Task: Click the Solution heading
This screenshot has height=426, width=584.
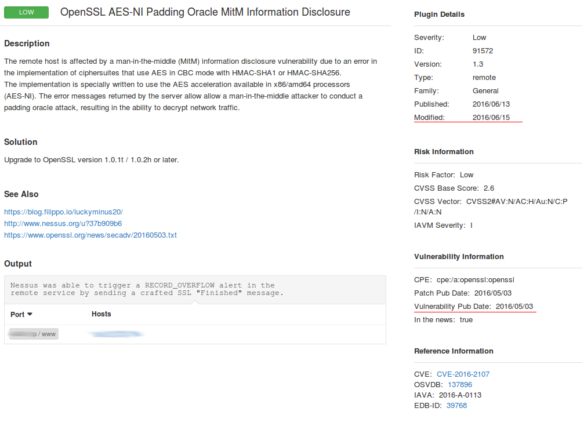Action: click(x=21, y=142)
